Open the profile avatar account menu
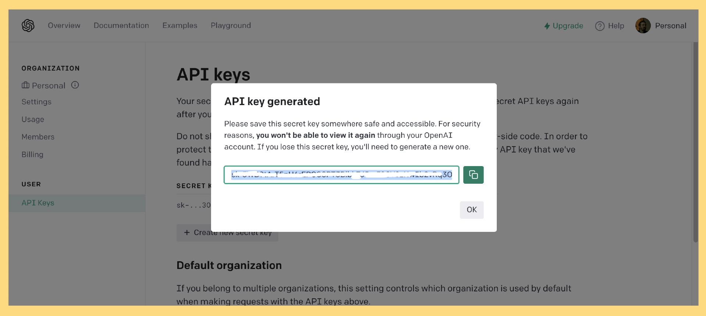Image resolution: width=706 pixels, height=316 pixels. (643, 26)
